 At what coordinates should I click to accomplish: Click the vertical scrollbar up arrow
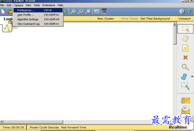coord(175,24)
